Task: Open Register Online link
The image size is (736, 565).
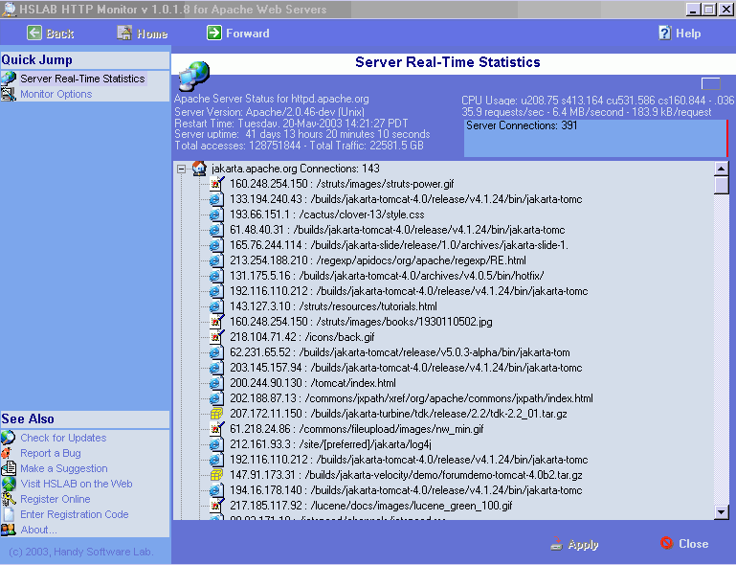Action: 55,499
